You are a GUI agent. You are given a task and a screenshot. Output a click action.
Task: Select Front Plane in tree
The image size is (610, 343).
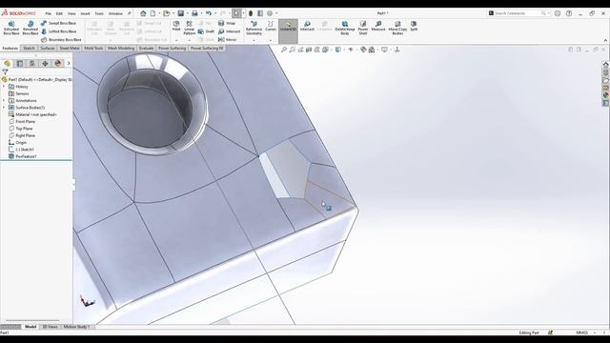[26, 122]
